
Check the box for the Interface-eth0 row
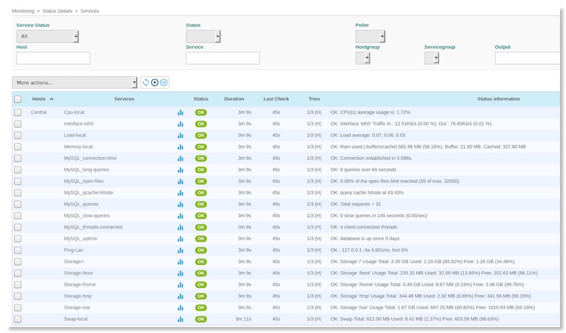18,124
